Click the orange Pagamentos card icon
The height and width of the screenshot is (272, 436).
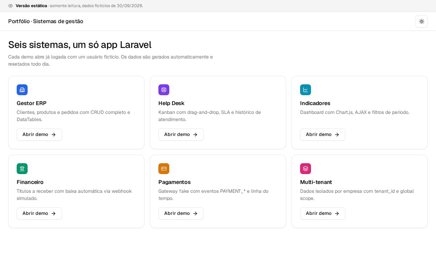[164, 169]
